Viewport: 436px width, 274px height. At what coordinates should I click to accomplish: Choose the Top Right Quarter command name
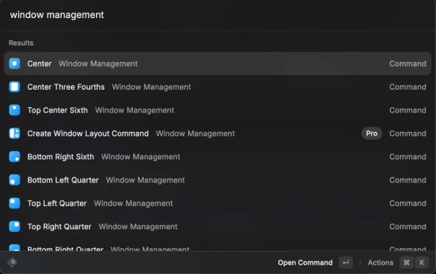59,227
